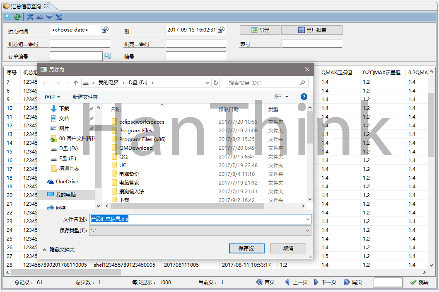This screenshot has height=292, width=439.
Task: Open the 文件名 filename history dropdown
Action: [307, 219]
